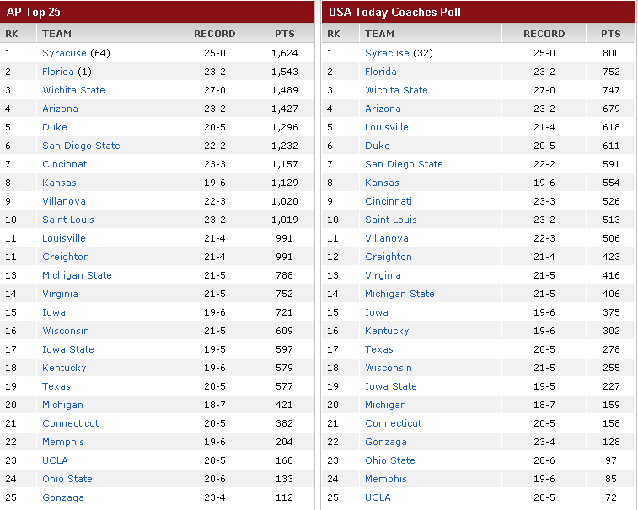638x510 pixels.
Task: Select Texas in USA Today Coaches Poll
Action: [x=378, y=349]
